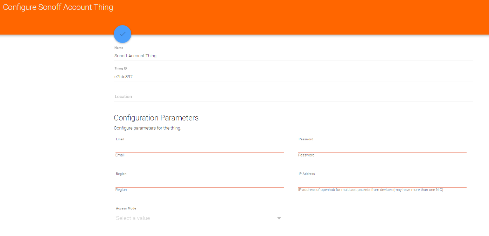489x236 pixels.
Task: Save thing with the blue checkmark button
Action: [x=123, y=34]
